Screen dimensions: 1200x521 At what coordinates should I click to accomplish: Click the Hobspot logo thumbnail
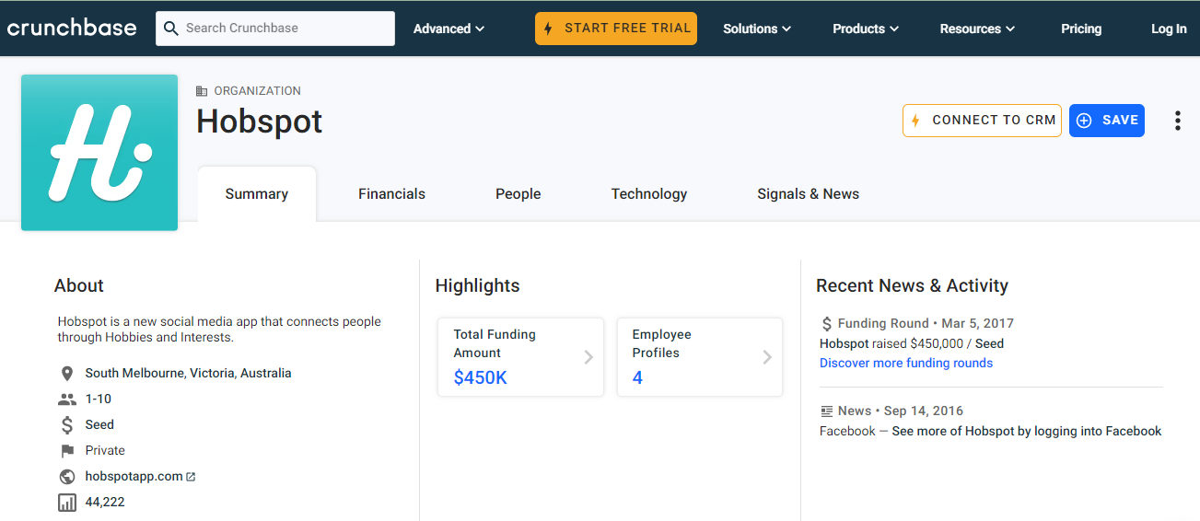(x=99, y=153)
